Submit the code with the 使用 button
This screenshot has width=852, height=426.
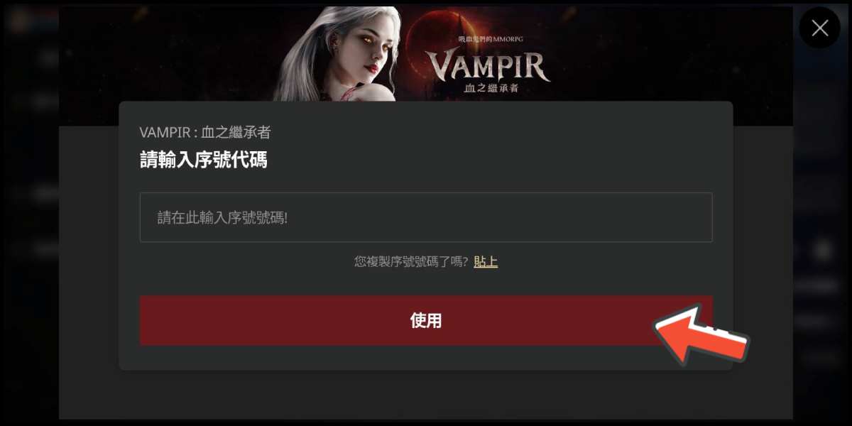click(426, 321)
